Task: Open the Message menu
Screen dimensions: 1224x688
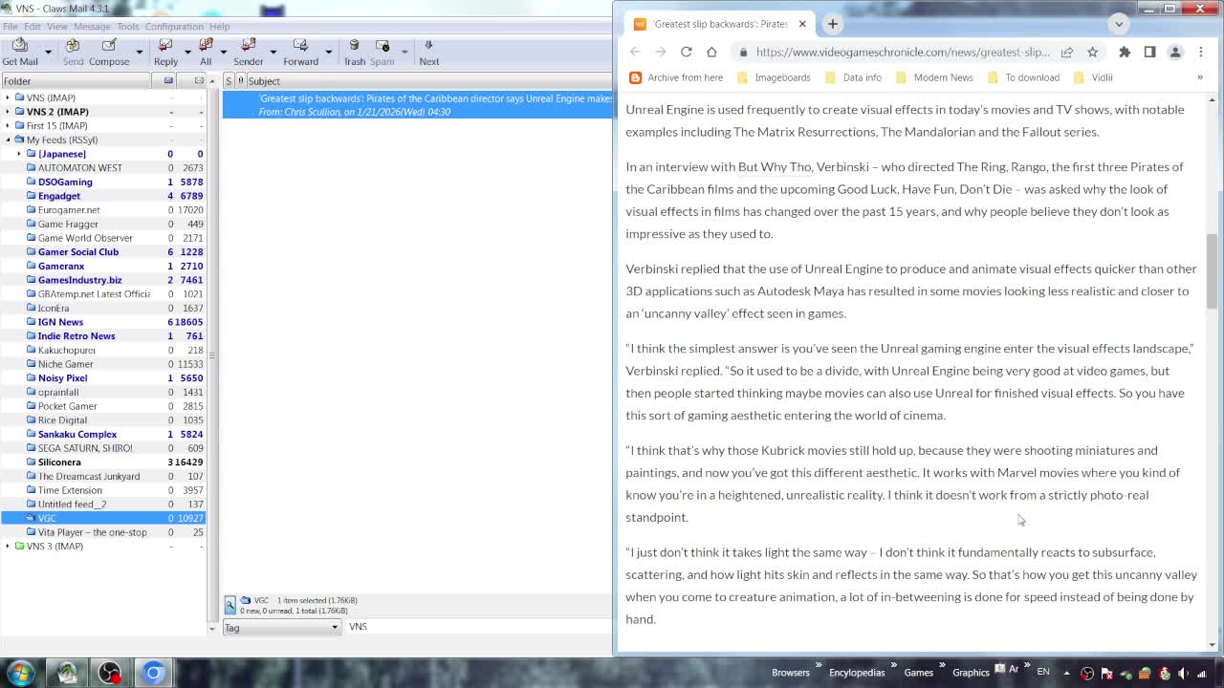Action: (92, 27)
